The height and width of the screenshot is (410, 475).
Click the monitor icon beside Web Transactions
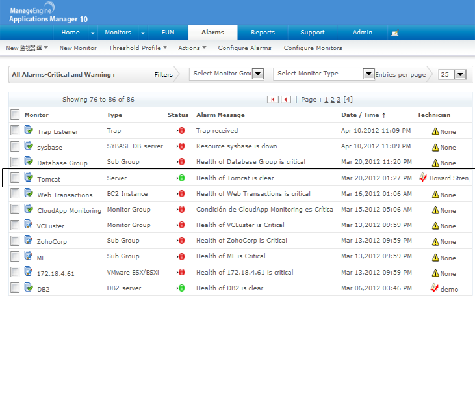coord(29,193)
